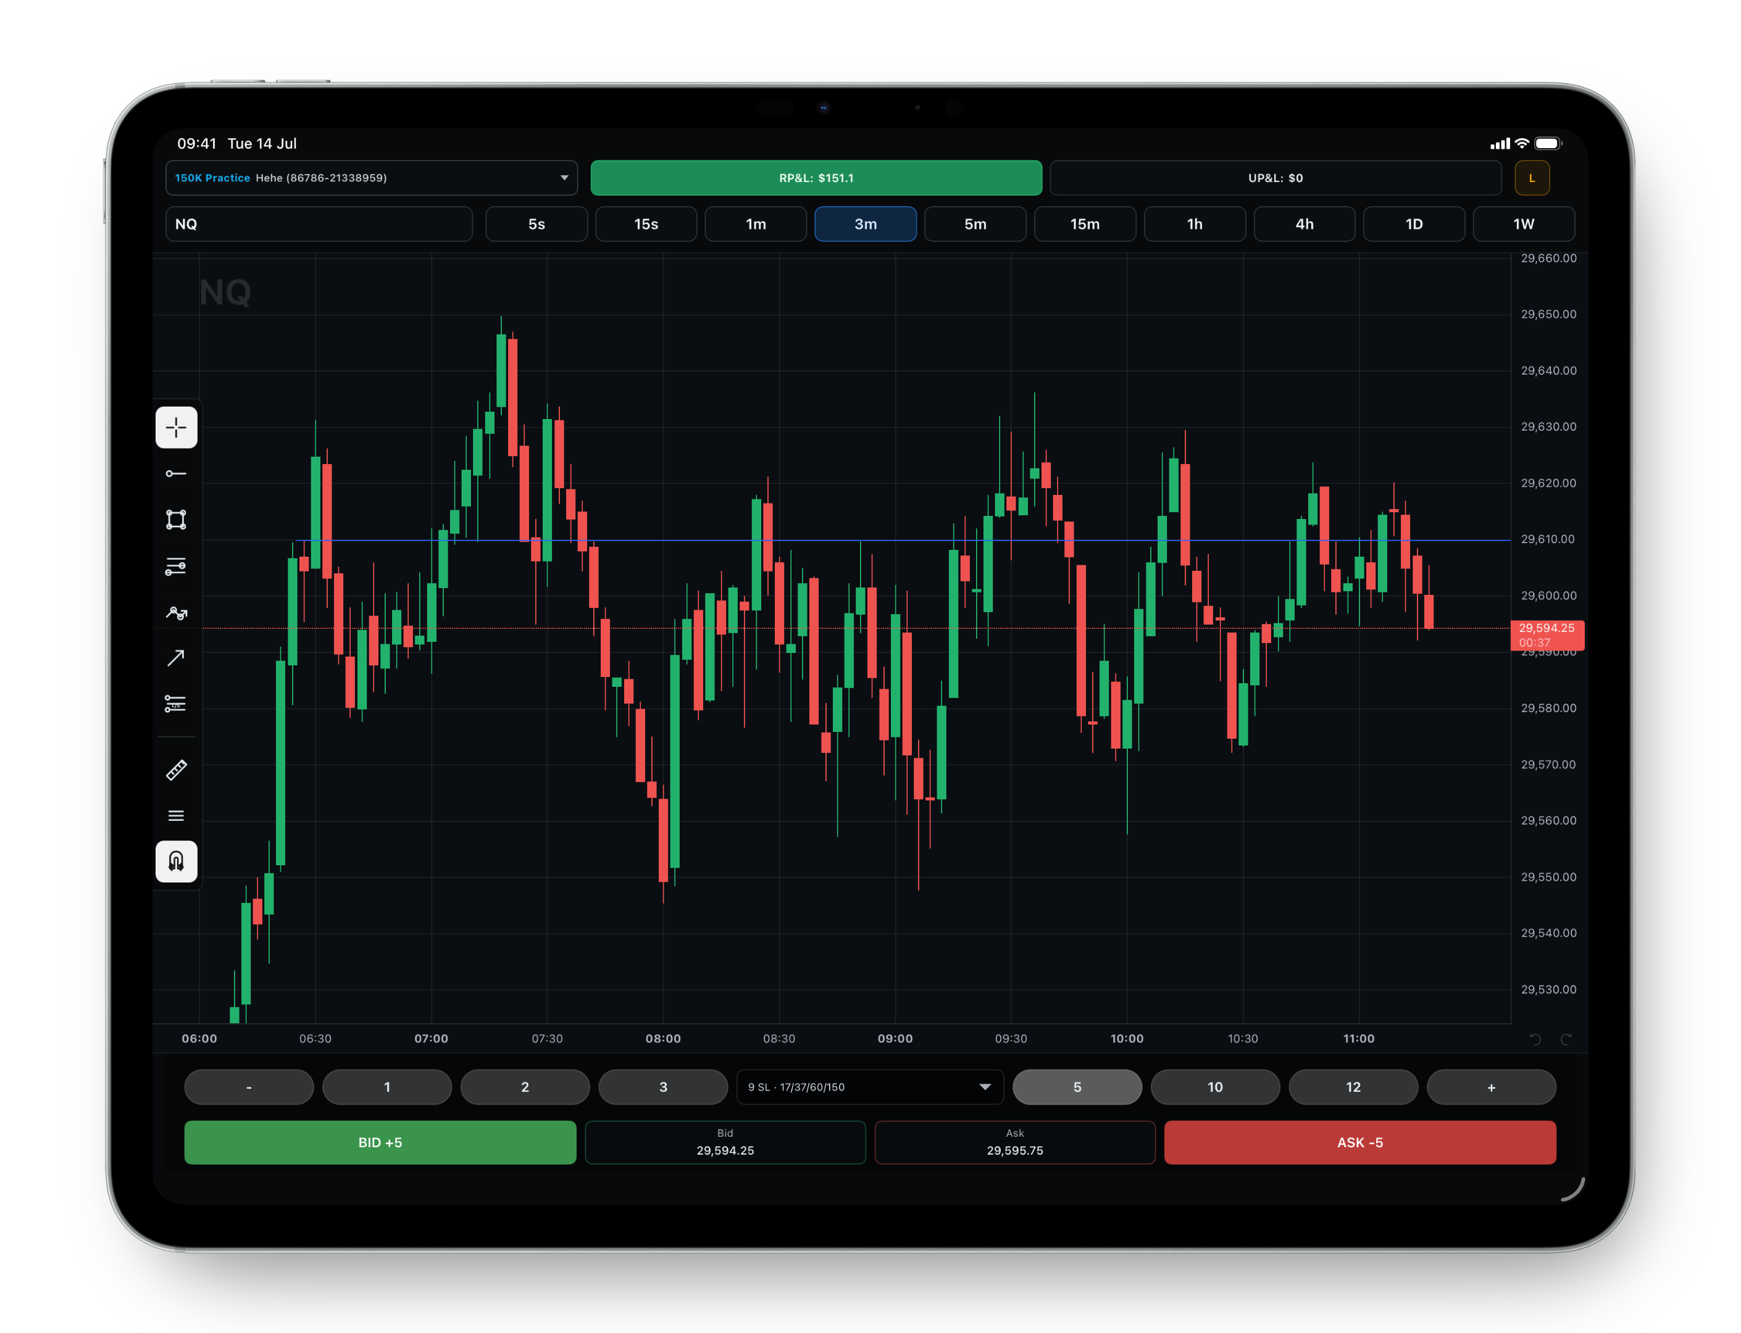Click the red current price label 29,594.25
This screenshot has height=1333, width=1741.
(1547, 636)
